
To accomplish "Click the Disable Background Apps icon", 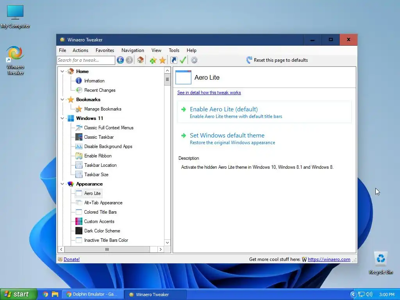I will pyautogui.click(x=79, y=146).
